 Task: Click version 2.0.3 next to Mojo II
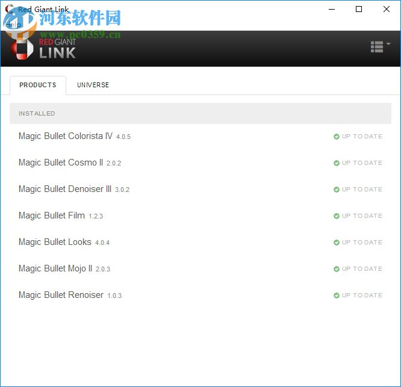103,270
